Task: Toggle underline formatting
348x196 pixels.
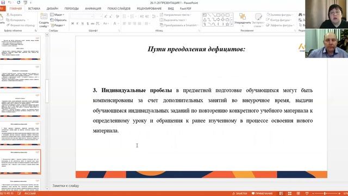Action: [x=83, y=23]
